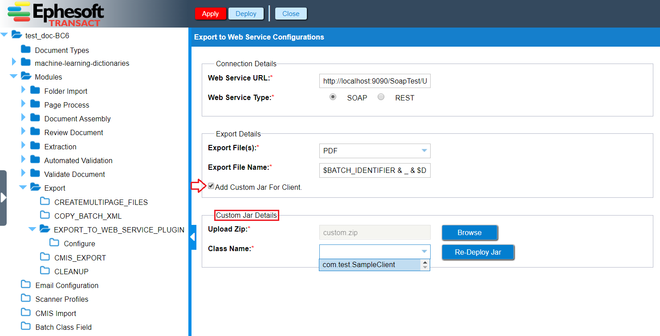Expand the Extraction module
The width and height of the screenshot is (660, 336).
[x=24, y=146]
